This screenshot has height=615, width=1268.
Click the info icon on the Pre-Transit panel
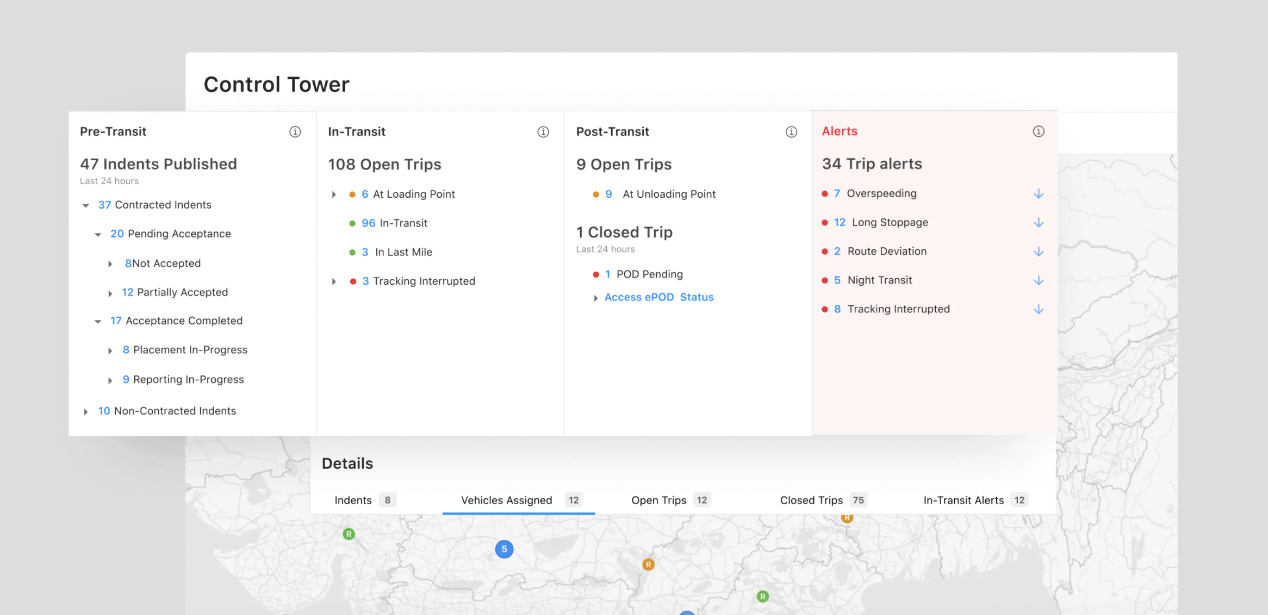[295, 131]
